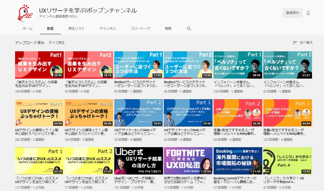
Task: Open the Uber式 UXリサーチ video thumbnail
Action: 138,161
